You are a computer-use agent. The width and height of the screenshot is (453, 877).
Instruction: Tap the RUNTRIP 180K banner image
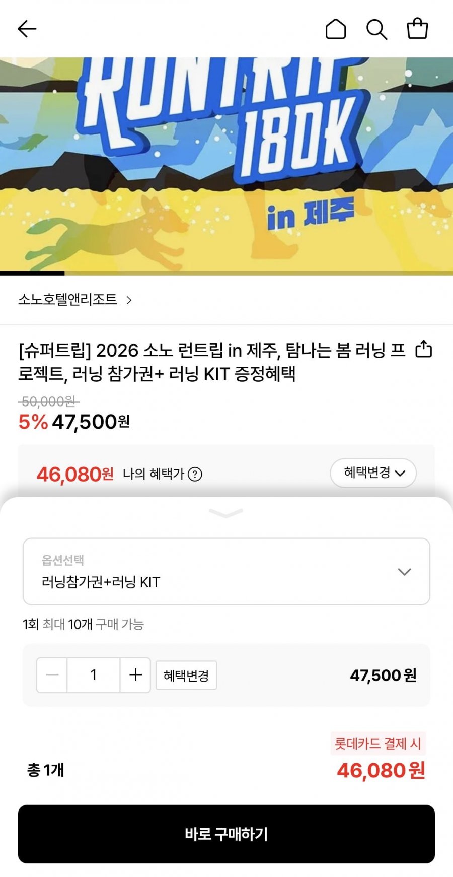(226, 161)
